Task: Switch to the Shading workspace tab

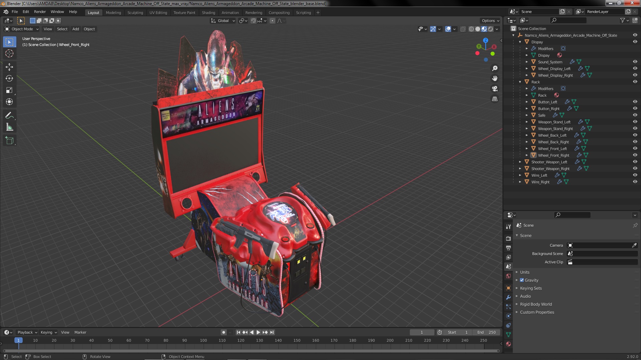Action: [208, 13]
